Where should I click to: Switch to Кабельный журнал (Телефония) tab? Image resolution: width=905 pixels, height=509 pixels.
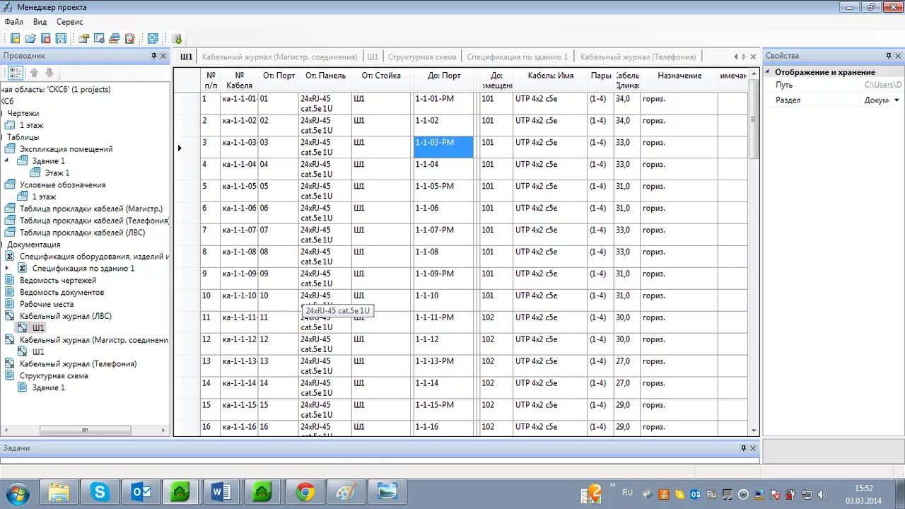click(638, 57)
